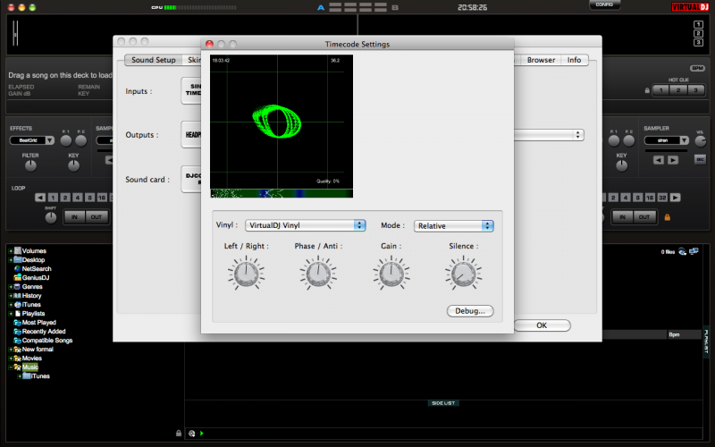The width and height of the screenshot is (715, 447).
Task: Click the timecode signal scope display
Action: tap(282, 126)
